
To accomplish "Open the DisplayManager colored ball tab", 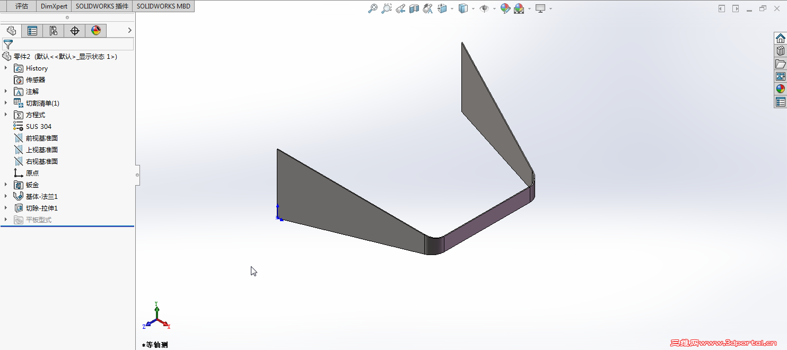I will coord(95,31).
